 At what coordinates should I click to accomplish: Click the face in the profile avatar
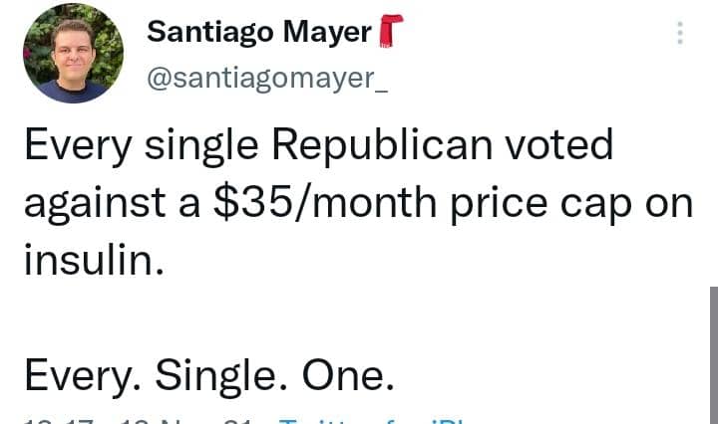[73, 52]
